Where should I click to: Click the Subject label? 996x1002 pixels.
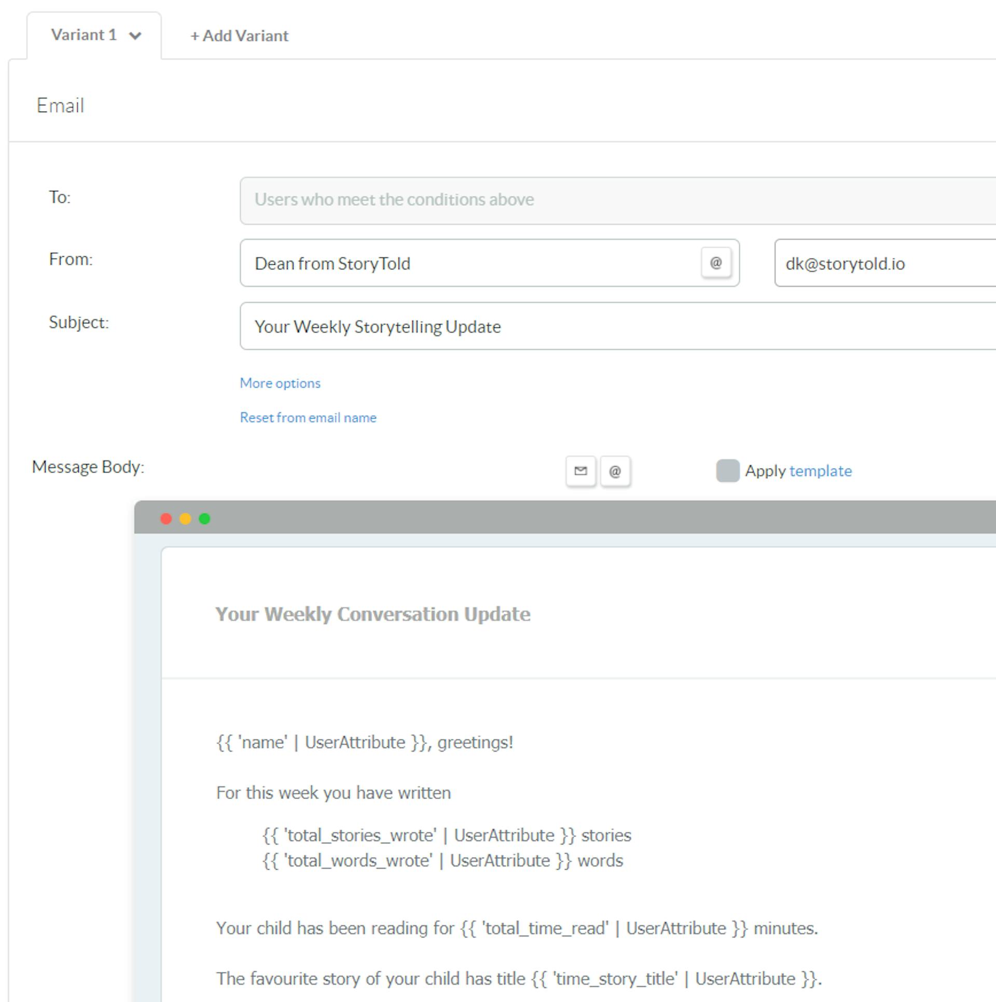(79, 322)
